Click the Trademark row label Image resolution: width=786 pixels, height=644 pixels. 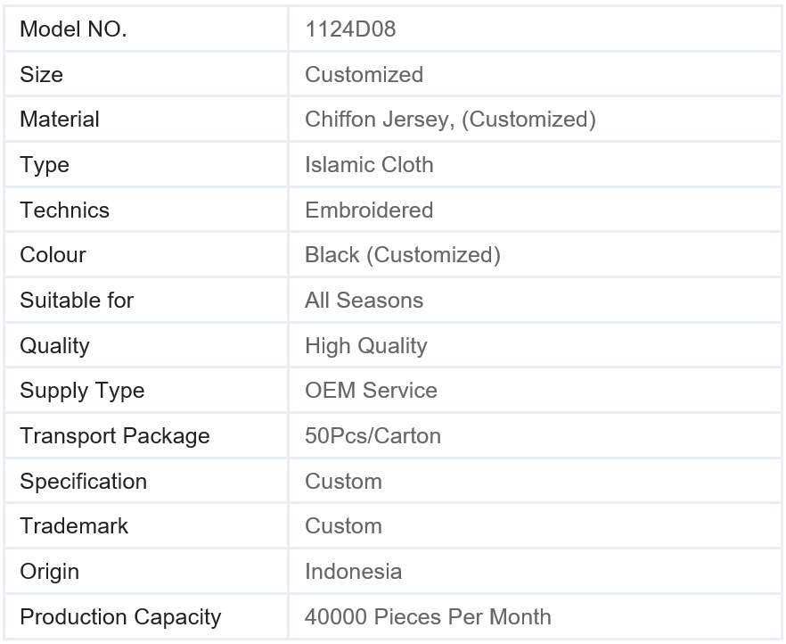[x=74, y=526]
